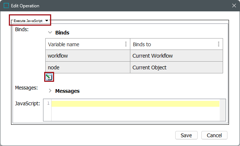This screenshot has height=146, width=240.
Task: Collapse the Binds section
Action: [50, 32]
